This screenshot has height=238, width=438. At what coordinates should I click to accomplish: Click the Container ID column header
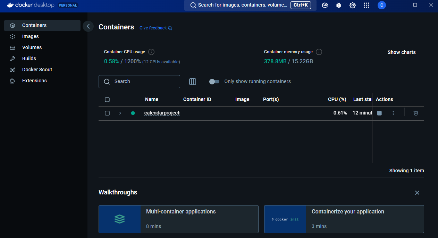197,99
